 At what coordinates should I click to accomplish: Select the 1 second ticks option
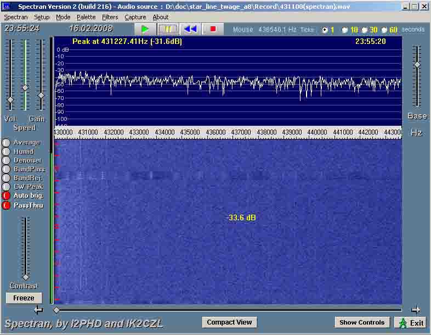point(325,30)
